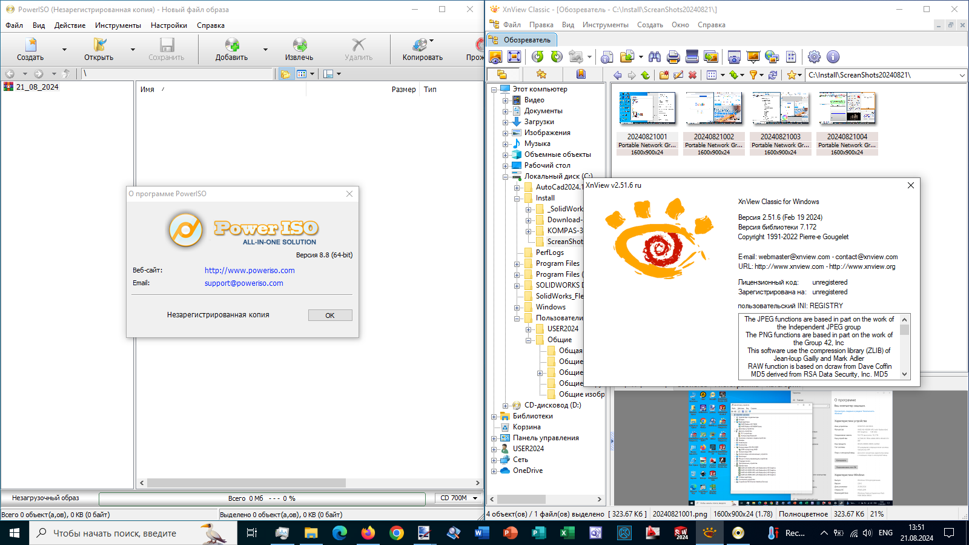Rotate left using XnView green counter-clockwise arrow

click(x=538, y=57)
